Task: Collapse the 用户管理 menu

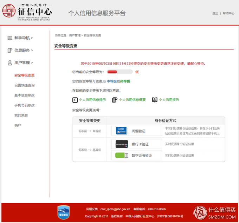Action: (x=24, y=63)
